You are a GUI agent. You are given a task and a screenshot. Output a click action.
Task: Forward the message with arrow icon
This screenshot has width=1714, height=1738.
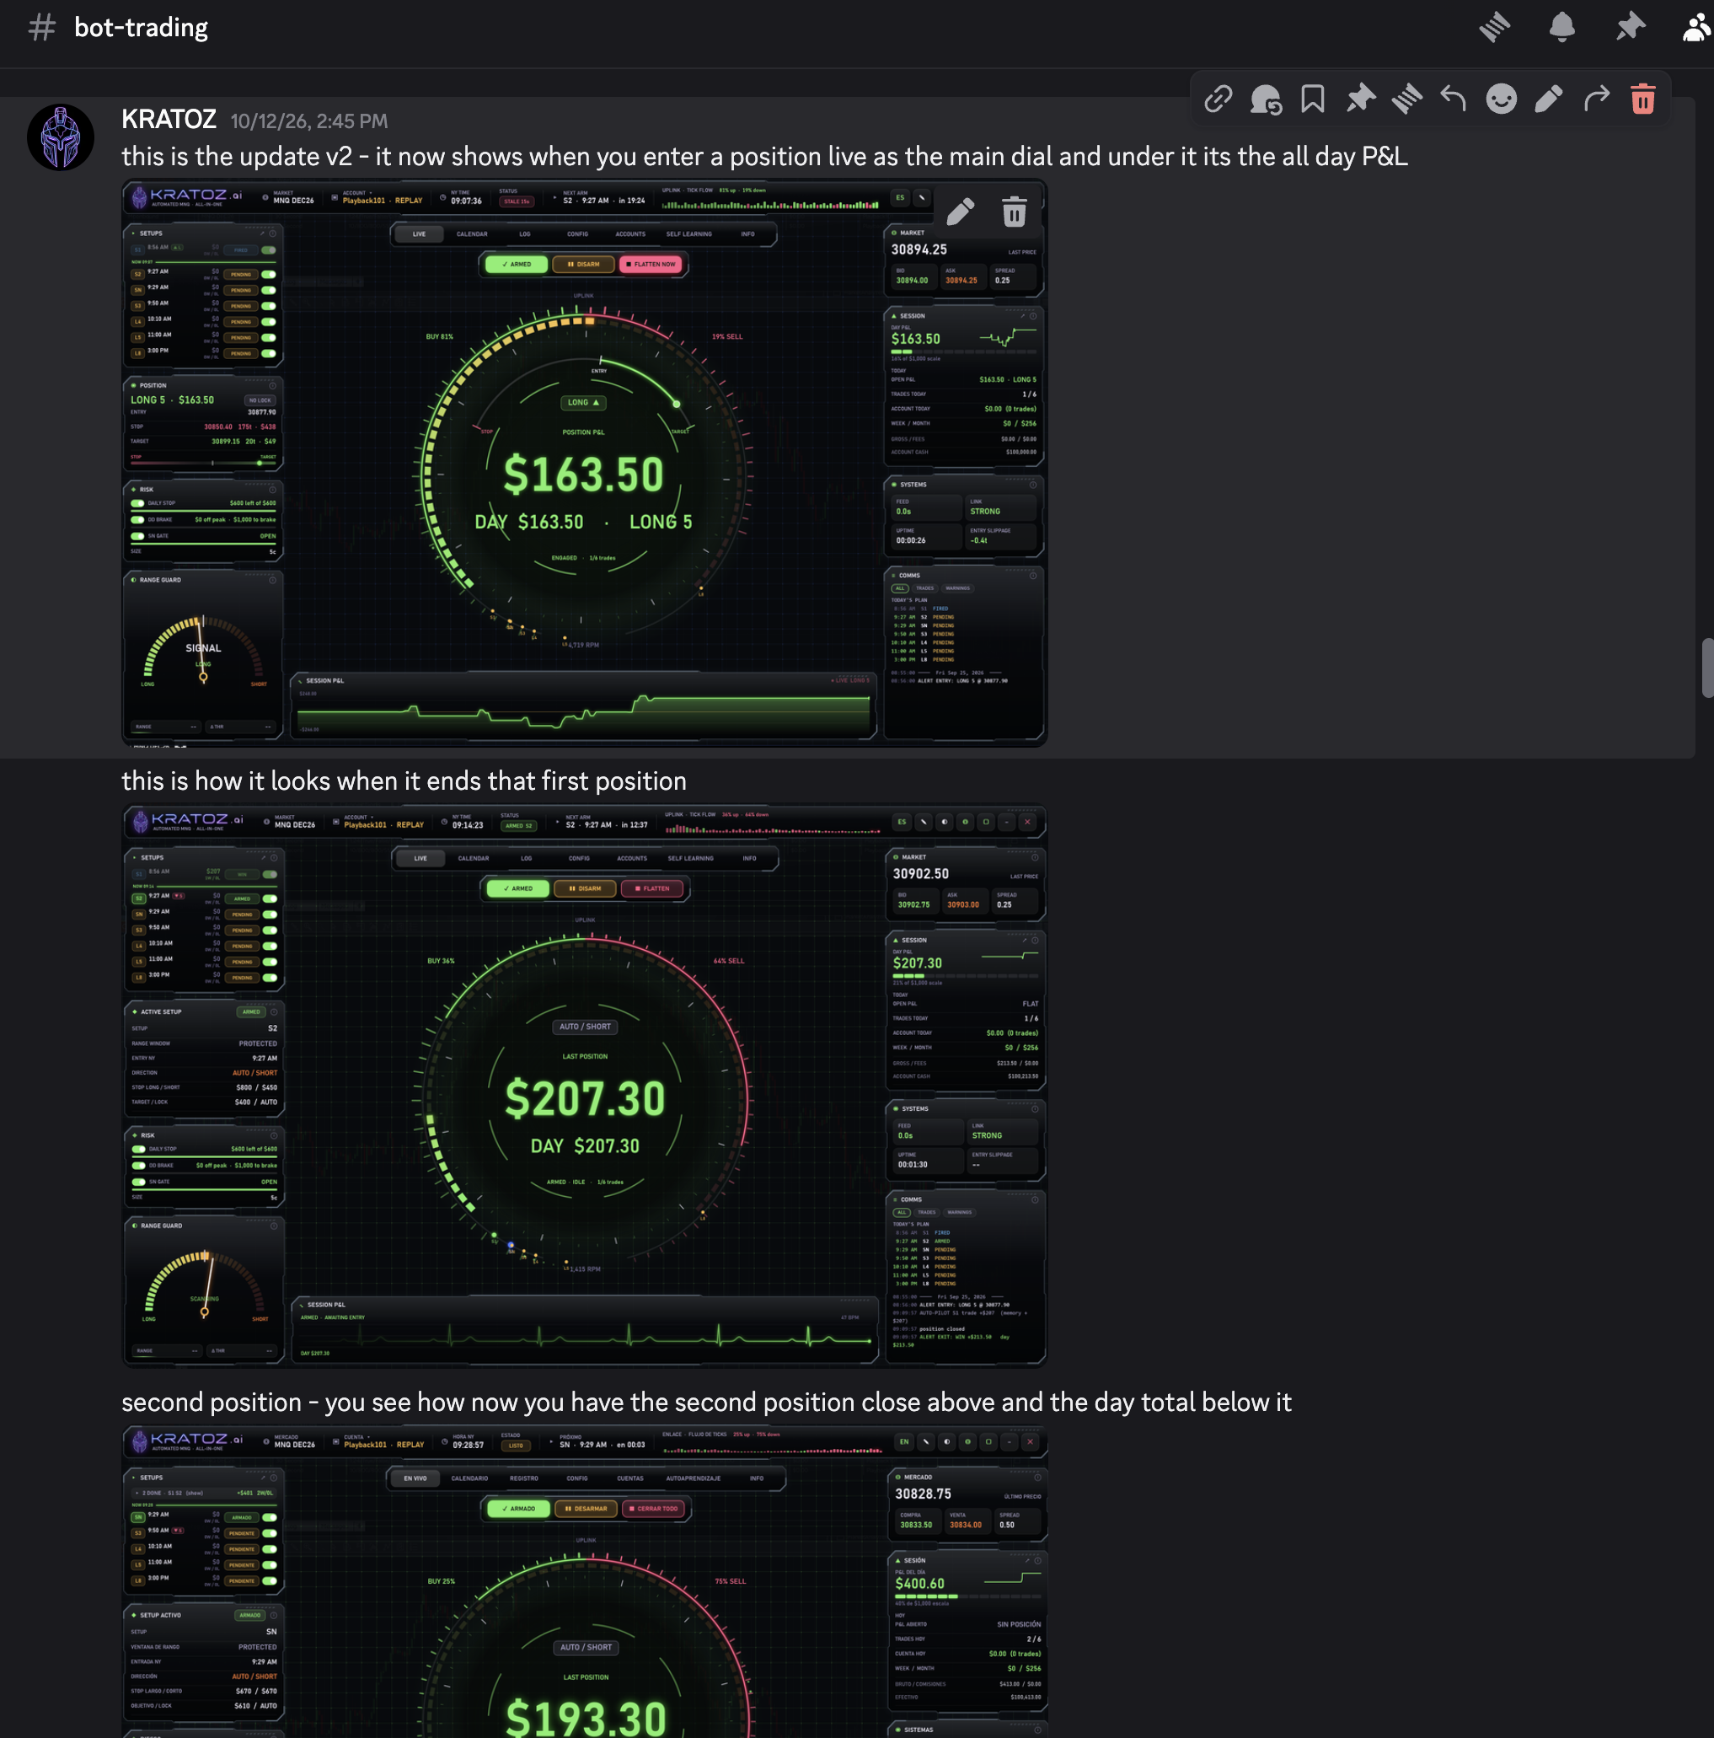(x=1596, y=99)
